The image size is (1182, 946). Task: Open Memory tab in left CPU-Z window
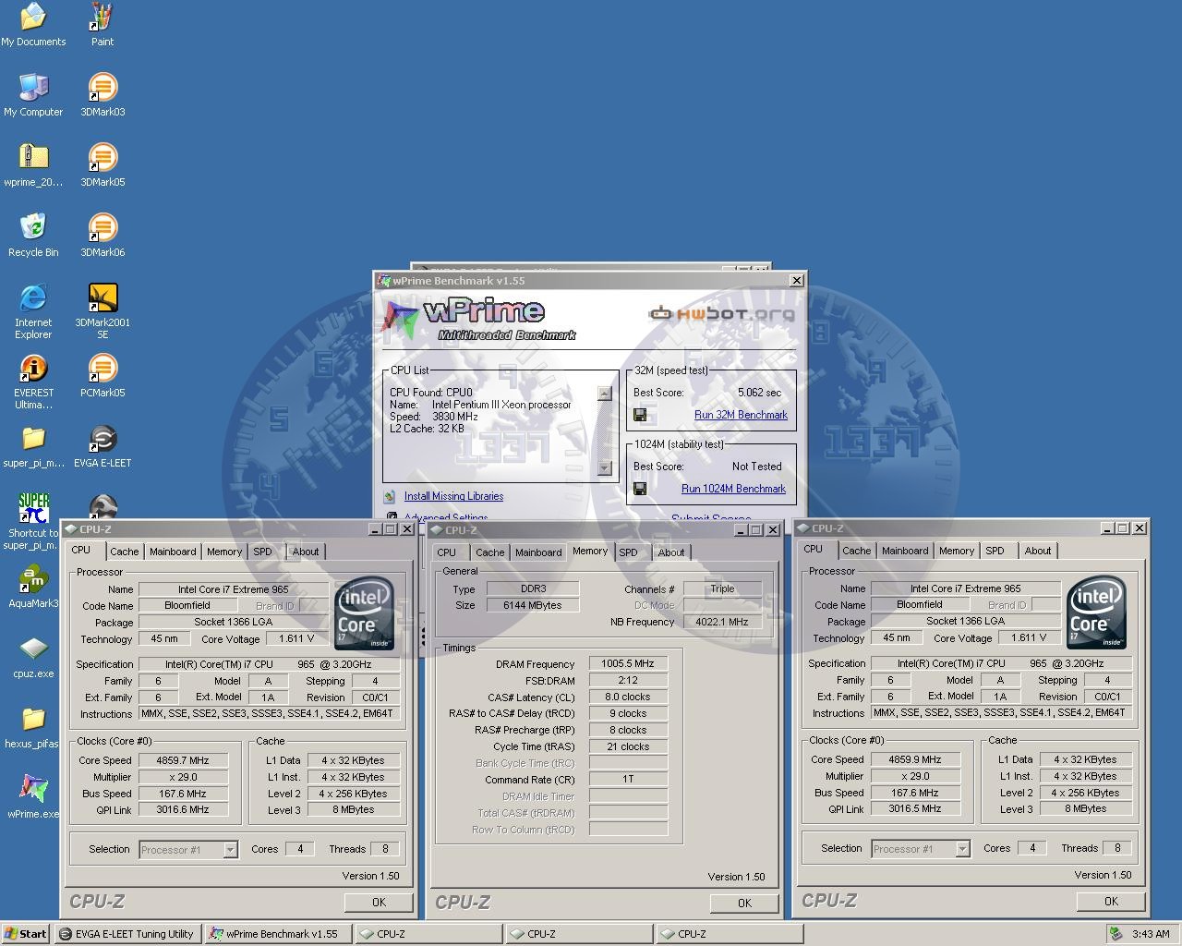point(224,552)
